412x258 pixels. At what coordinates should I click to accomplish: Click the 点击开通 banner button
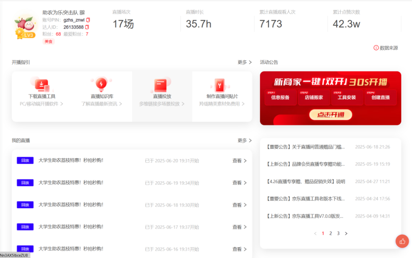click(330, 115)
